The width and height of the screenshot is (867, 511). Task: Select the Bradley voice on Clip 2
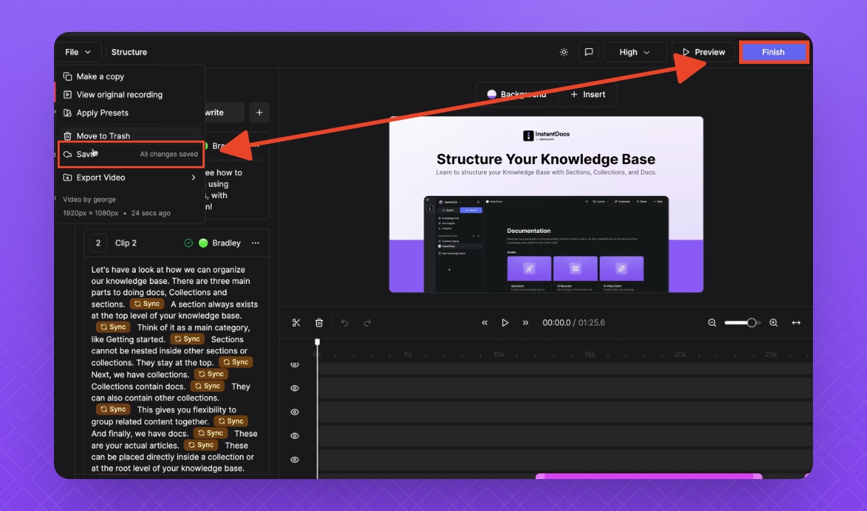(x=220, y=243)
